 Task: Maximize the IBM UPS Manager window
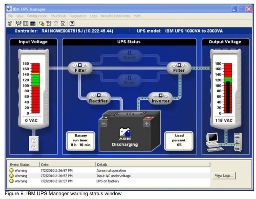point(241,9)
